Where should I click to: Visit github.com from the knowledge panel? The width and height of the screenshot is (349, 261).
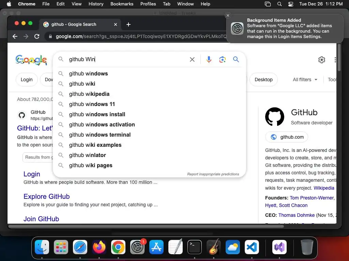(x=287, y=137)
